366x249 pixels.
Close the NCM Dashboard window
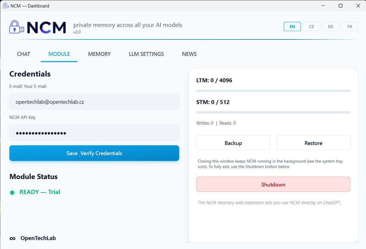358,6
